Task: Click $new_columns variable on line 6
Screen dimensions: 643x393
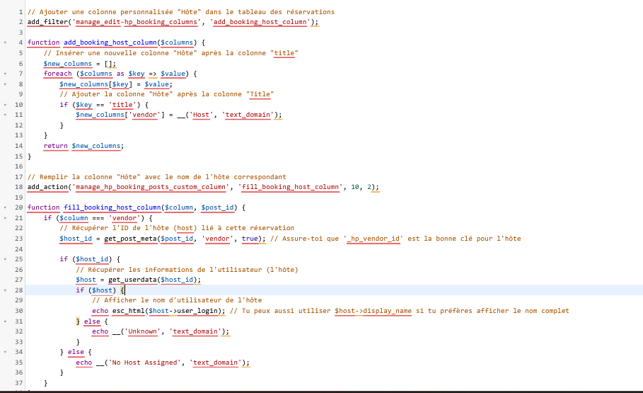Action: 68,64
